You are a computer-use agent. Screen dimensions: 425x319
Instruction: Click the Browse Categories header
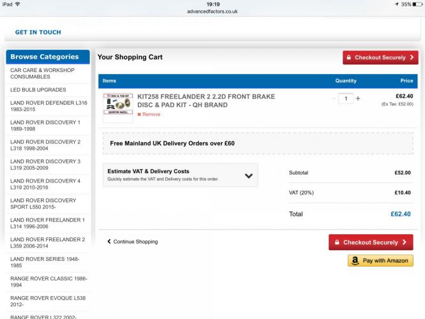48,57
